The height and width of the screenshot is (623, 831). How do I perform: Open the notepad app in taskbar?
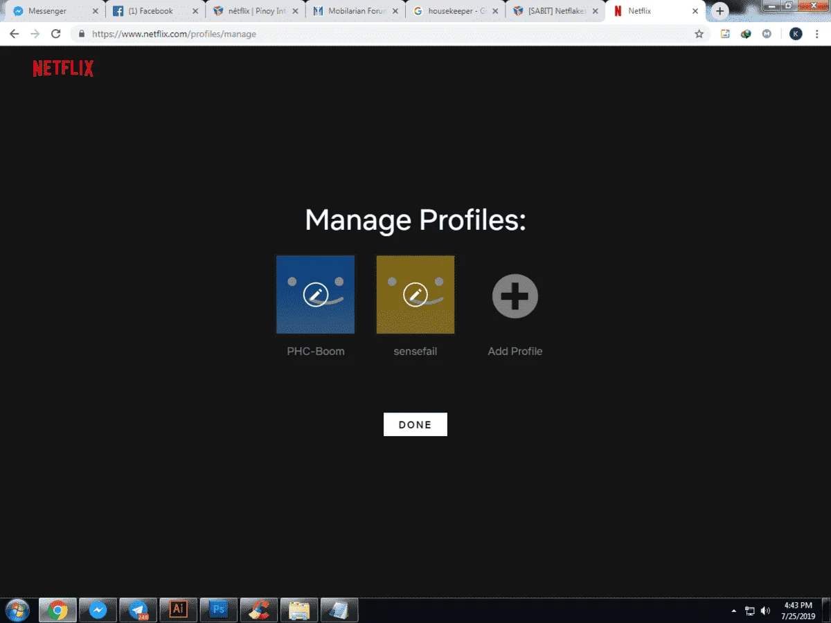tap(339, 610)
